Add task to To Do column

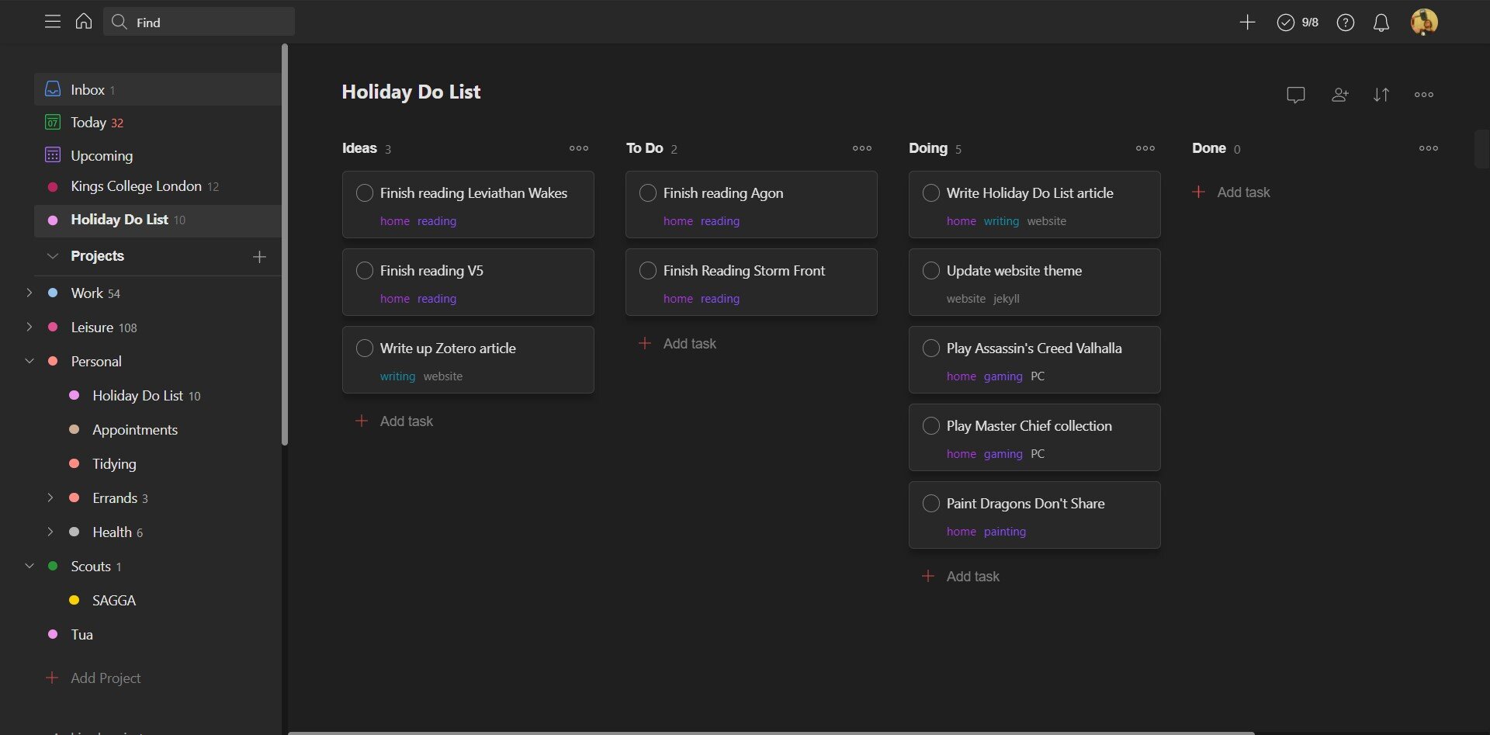click(x=677, y=344)
